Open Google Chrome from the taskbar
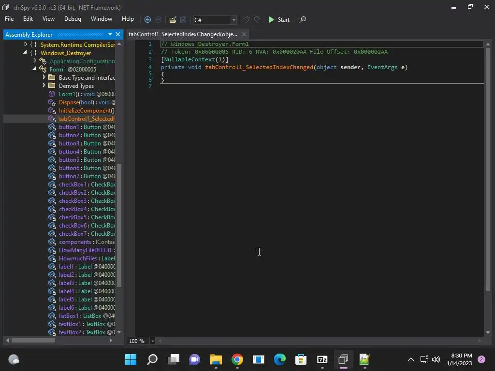Screen dimensions: 495x371 (237, 359)
